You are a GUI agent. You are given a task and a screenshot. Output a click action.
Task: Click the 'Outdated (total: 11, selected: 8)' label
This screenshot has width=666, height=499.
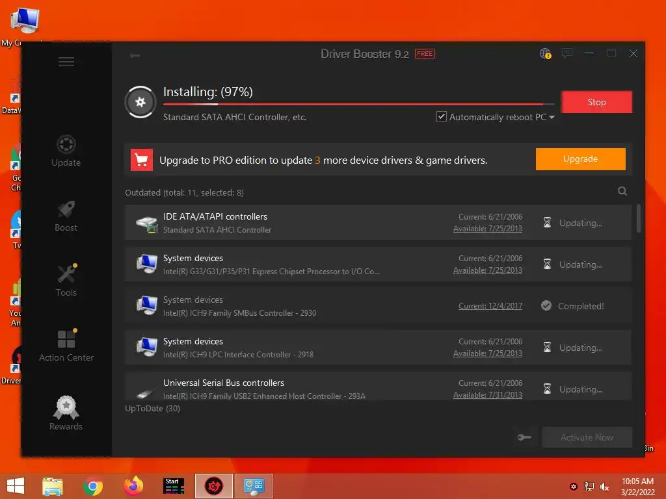point(184,192)
